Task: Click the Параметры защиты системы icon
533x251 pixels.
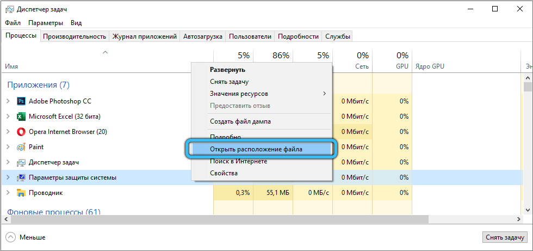Action: (x=21, y=177)
